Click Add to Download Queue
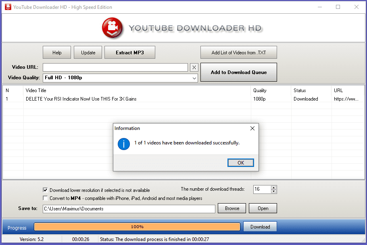The height and width of the screenshot is (245, 367). pos(239,72)
